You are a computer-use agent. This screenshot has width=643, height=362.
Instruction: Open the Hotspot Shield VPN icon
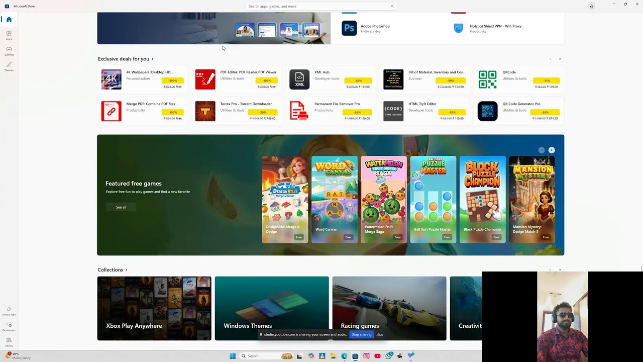[x=459, y=28]
